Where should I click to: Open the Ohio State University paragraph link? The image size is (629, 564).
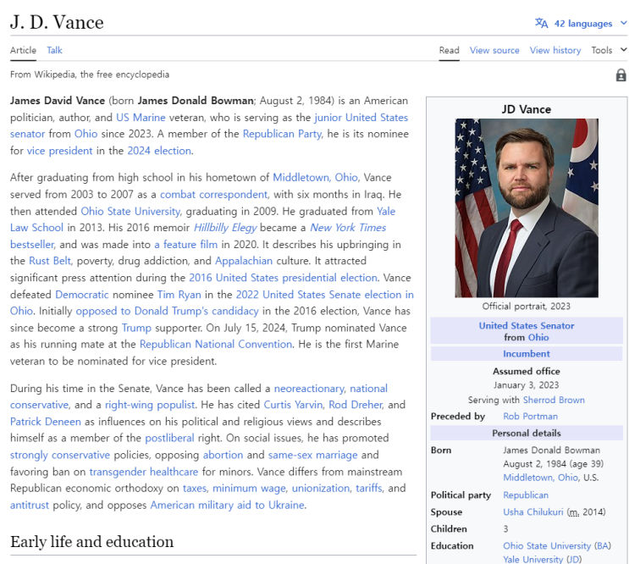(130, 211)
